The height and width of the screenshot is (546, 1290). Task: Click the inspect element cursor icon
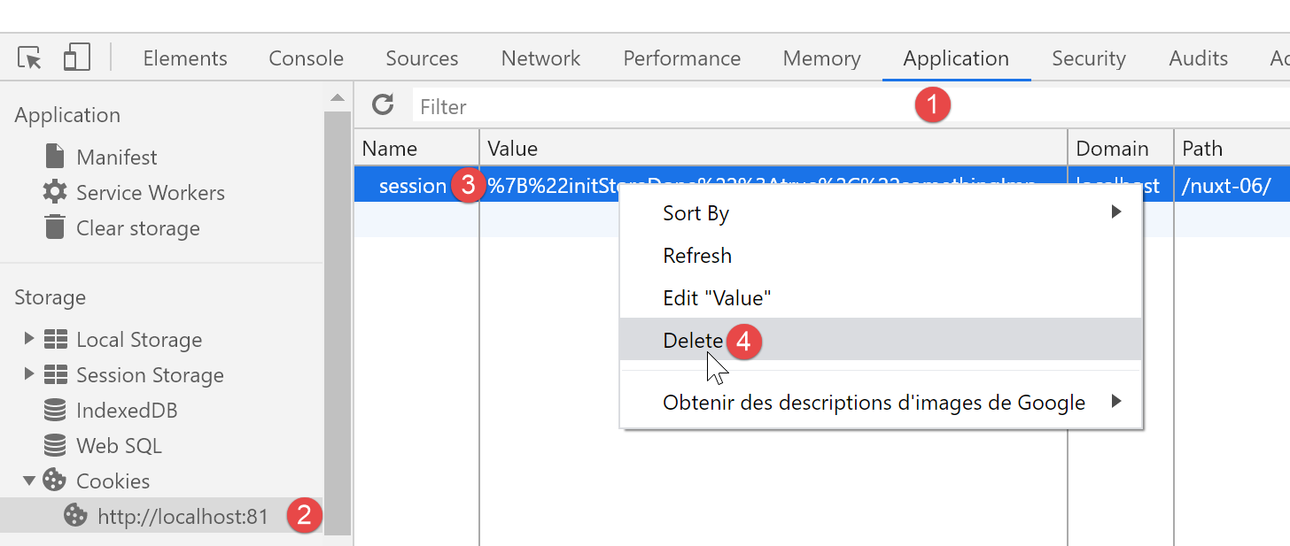[30, 58]
